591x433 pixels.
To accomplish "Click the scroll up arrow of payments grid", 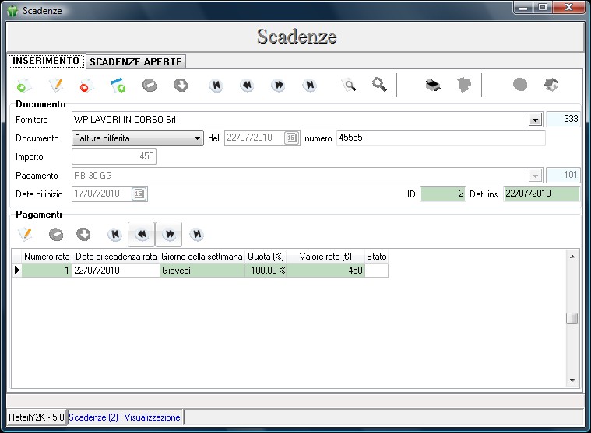I will [572, 257].
